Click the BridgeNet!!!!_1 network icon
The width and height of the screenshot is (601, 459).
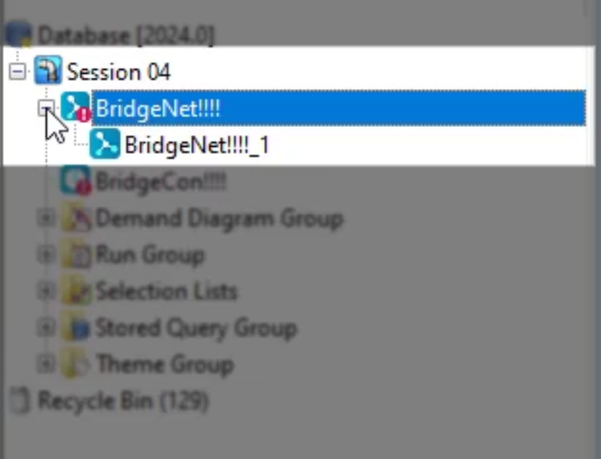(x=104, y=144)
